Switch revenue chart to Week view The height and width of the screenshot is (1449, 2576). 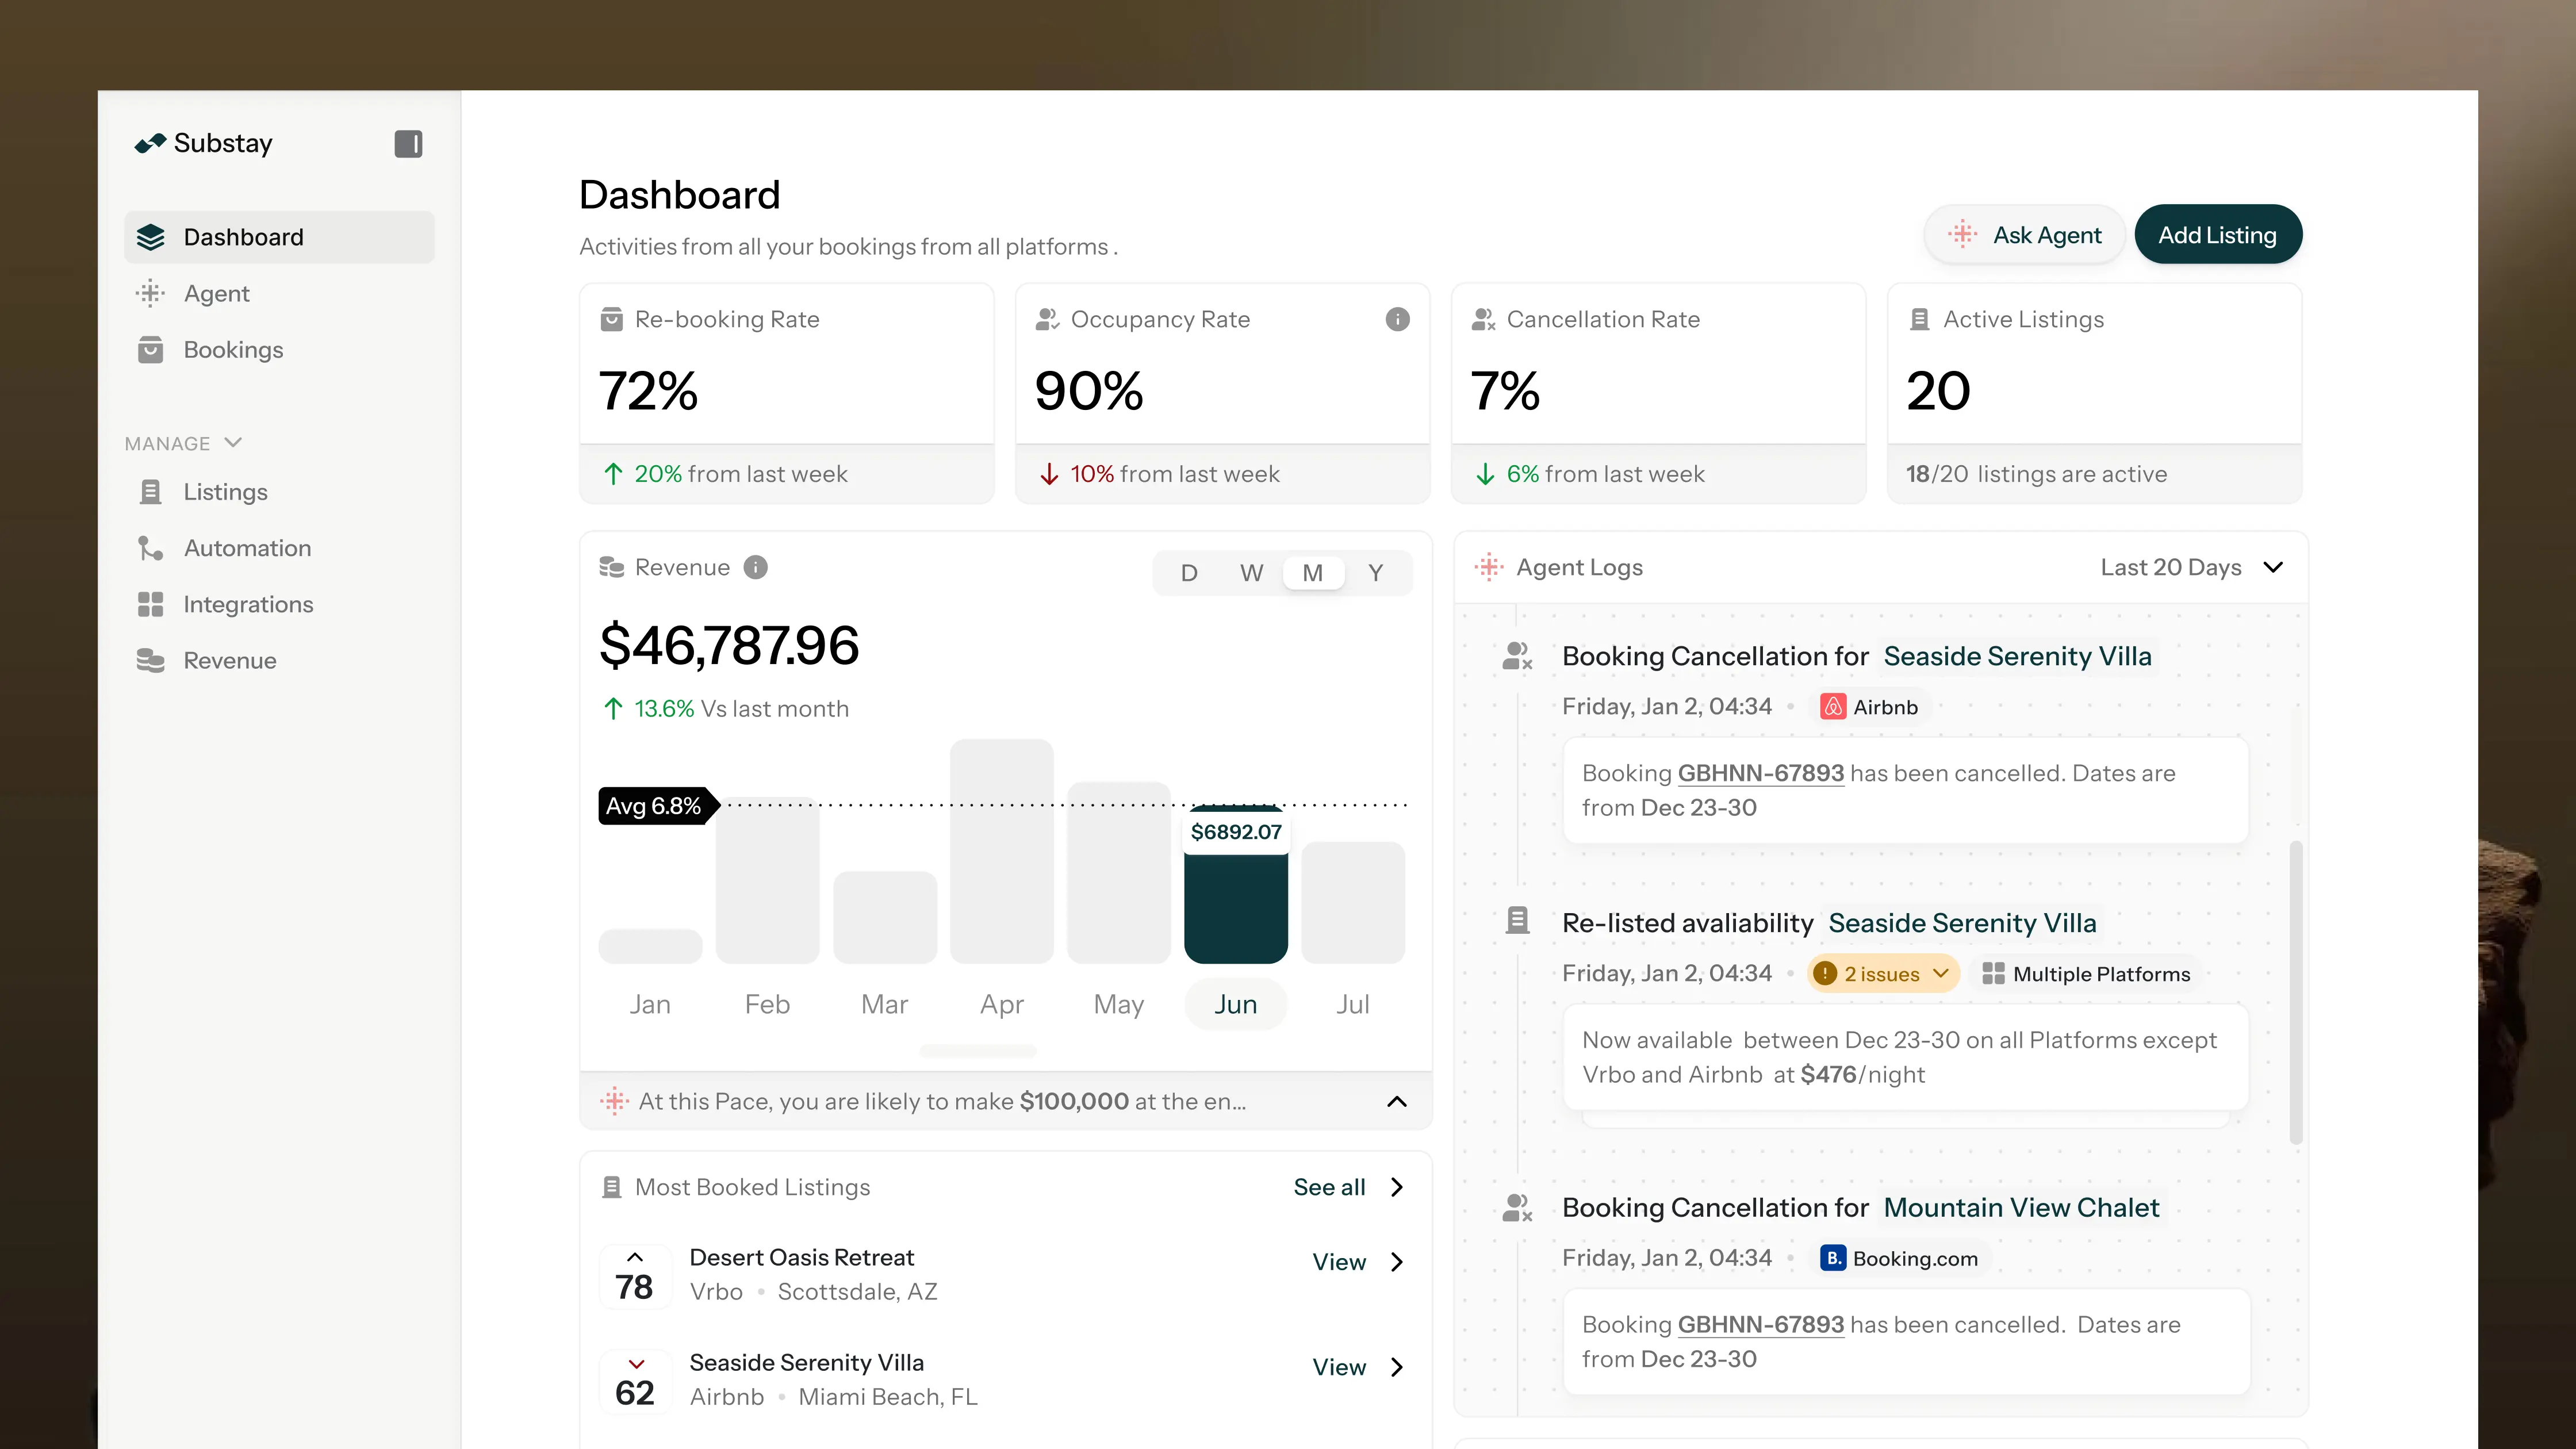[x=1251, y=573]
